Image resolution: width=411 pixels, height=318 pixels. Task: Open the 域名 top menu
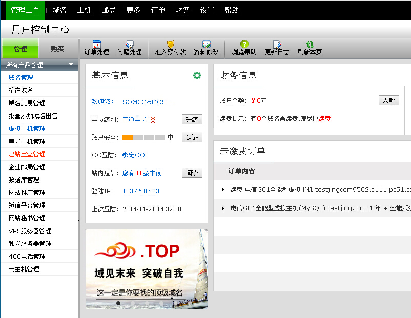tap(59, 10)
